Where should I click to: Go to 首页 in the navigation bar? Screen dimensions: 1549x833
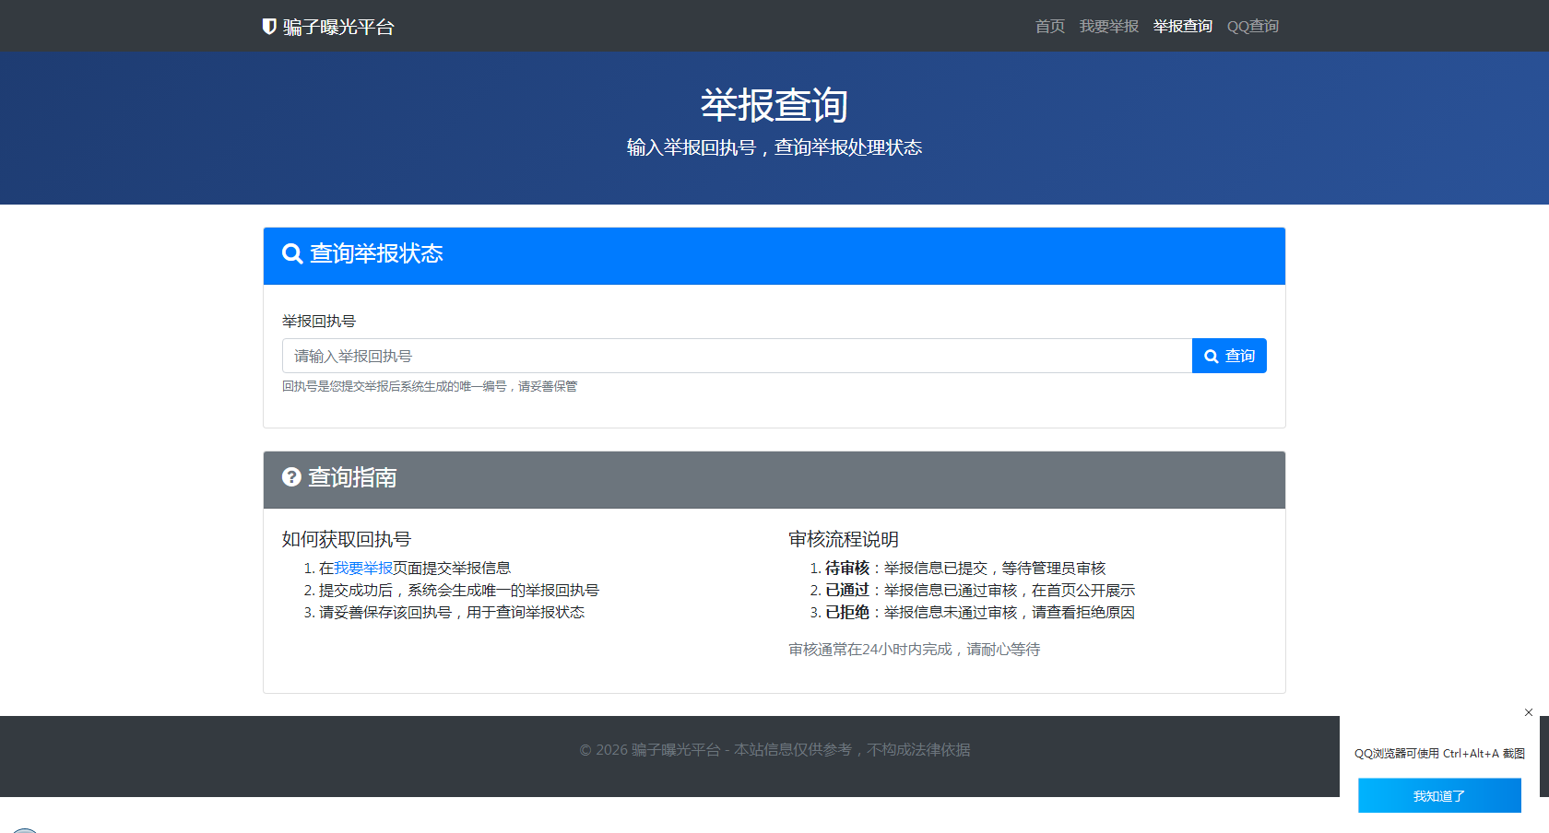click(1049, 27)
